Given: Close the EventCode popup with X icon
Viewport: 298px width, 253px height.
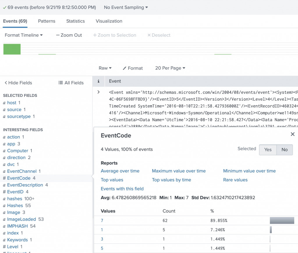Looking at the screenshot, I should point(292,134).
